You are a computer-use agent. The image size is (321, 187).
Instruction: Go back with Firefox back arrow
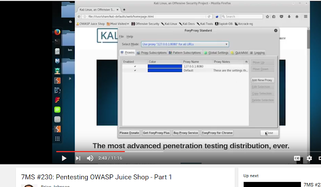tap(79, 16)
